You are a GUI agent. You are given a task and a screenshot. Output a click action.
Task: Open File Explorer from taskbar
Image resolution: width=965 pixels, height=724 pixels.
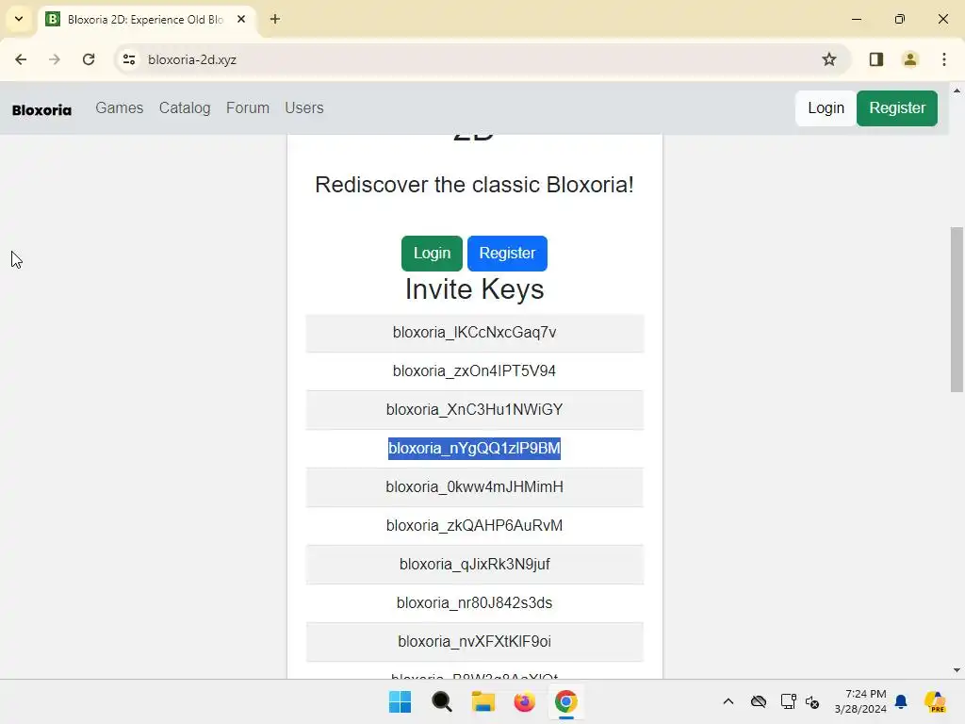pyautogui.click(x=483, y=701)
